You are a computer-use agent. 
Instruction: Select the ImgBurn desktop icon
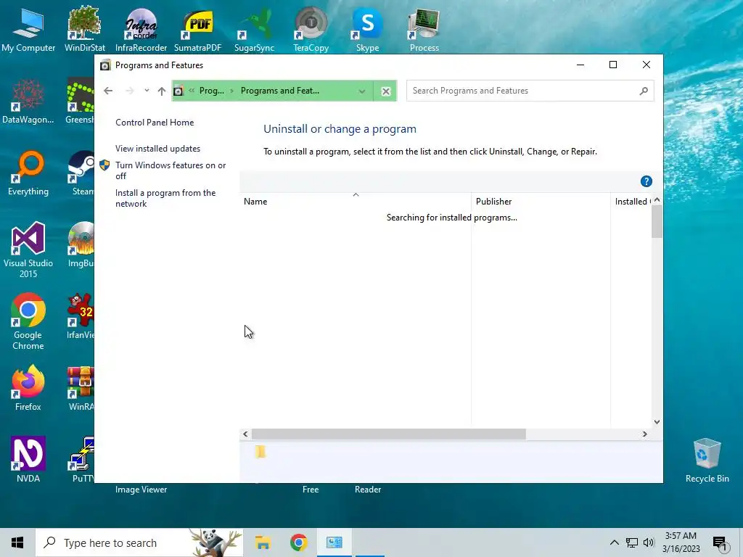pyautogui.click(x=81, y=245)
